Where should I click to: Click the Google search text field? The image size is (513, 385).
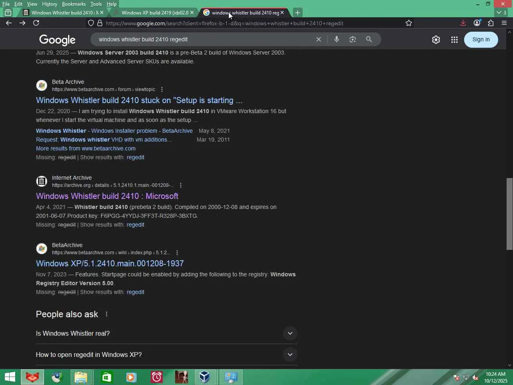click(x=204, y=39)
